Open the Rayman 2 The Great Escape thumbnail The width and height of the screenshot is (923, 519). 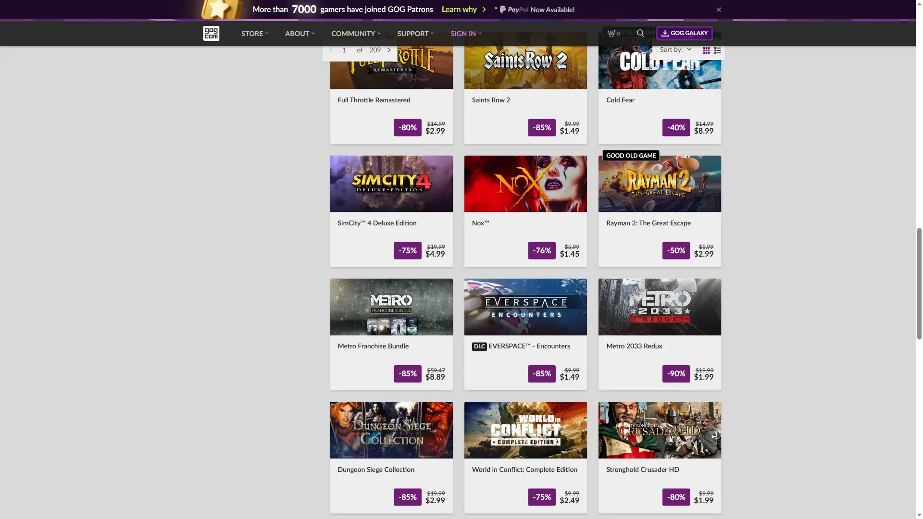pyautogui.click(x=660, y=184)
